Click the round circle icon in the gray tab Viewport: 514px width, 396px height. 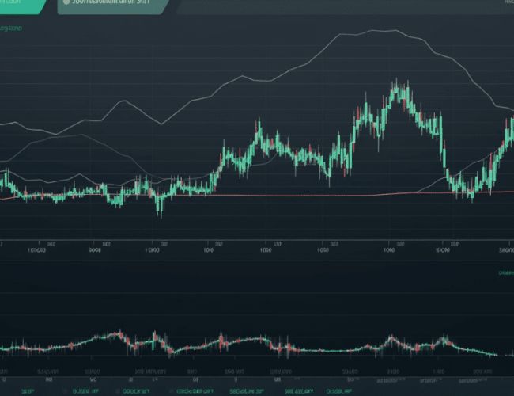point(66,2)
